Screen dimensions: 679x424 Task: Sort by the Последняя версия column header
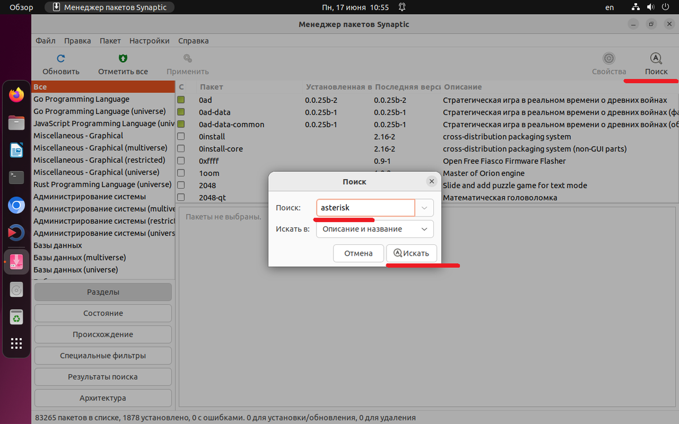406,87
